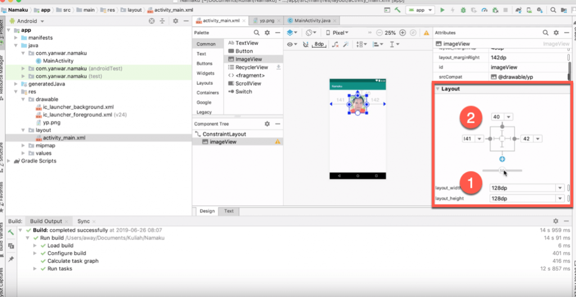The image size is (576, 297).
Task: Toggle the view options eye icon
Action: click(x=291, y=44)
